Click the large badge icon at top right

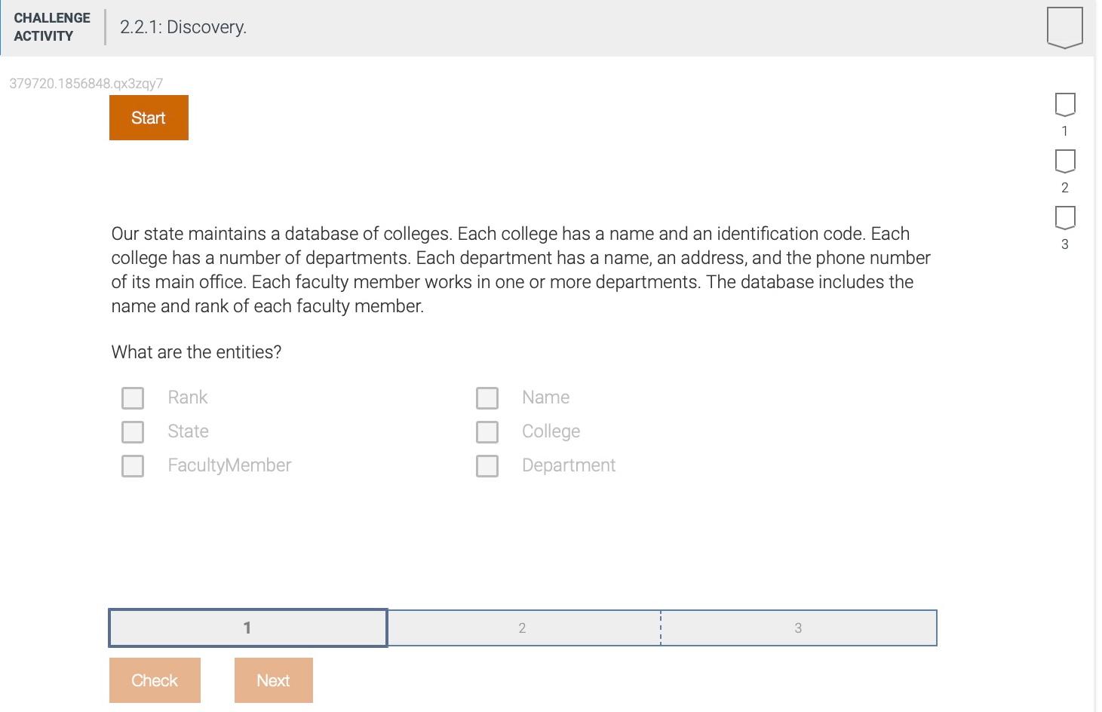tap(1064, 27)
